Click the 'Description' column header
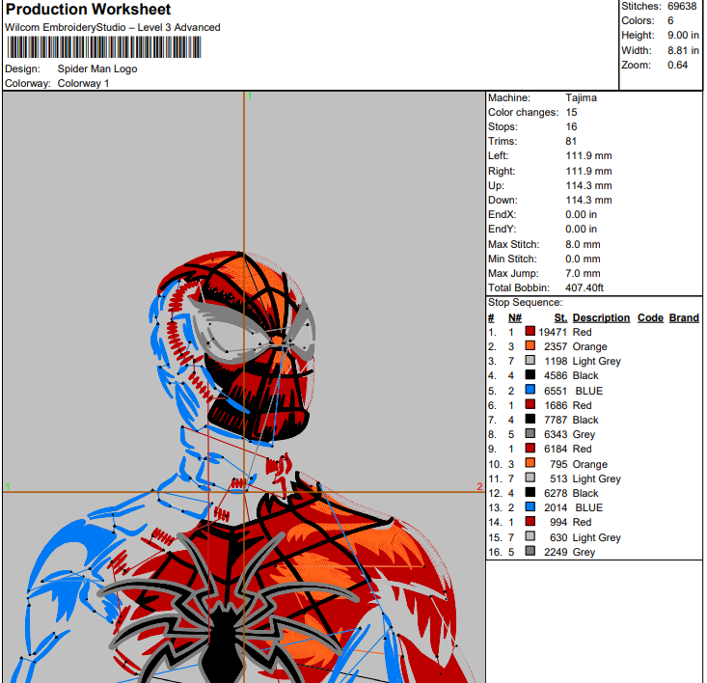Viewport: 707px width, 683px height. click(601, 317)
